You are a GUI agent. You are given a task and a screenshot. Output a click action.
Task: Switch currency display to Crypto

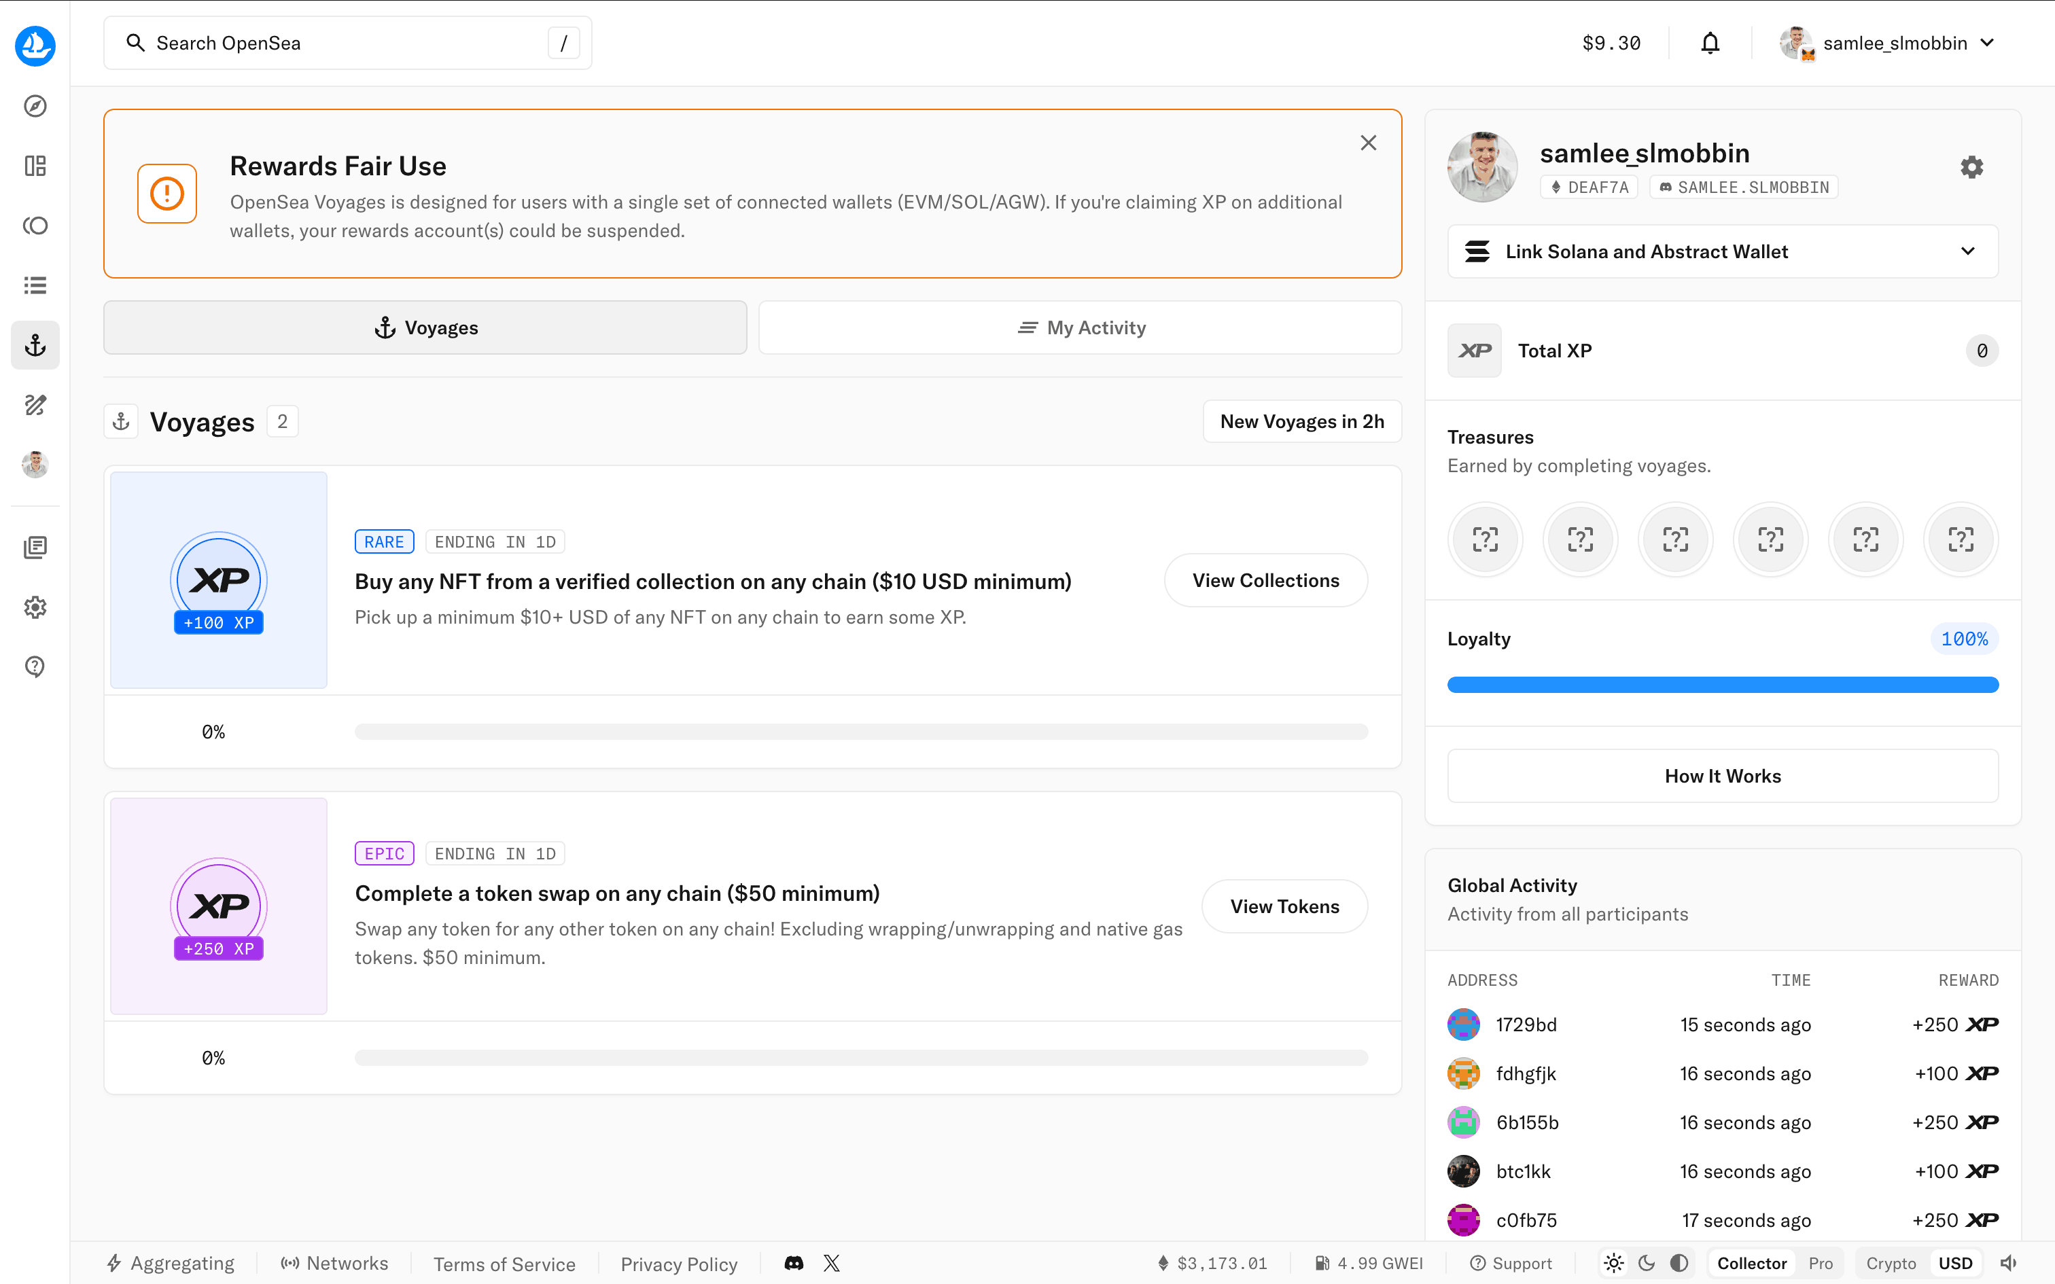coord(1891,1263)
